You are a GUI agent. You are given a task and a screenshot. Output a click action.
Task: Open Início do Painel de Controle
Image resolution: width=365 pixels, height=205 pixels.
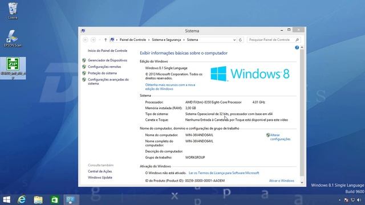pos(108,51)
